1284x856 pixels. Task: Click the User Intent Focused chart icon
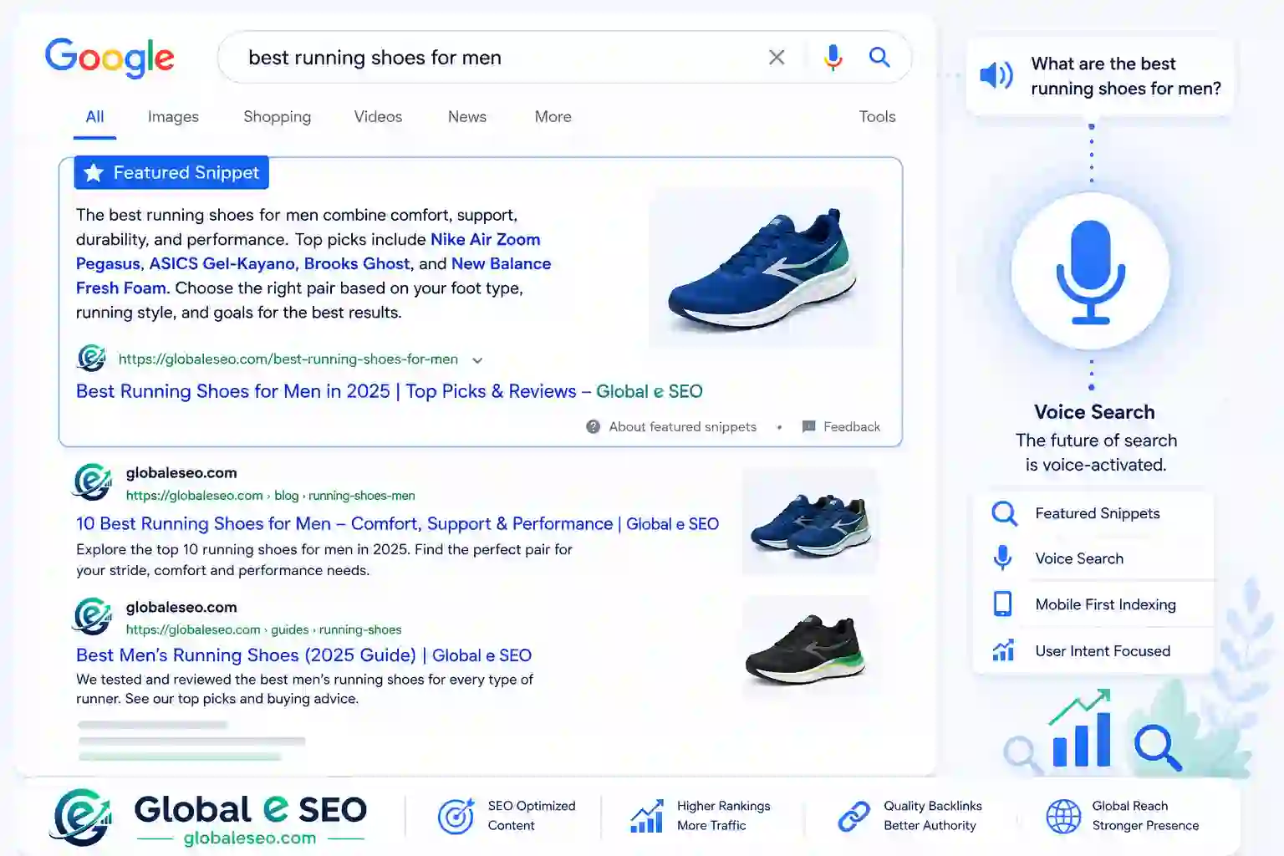coord(1003,650)
